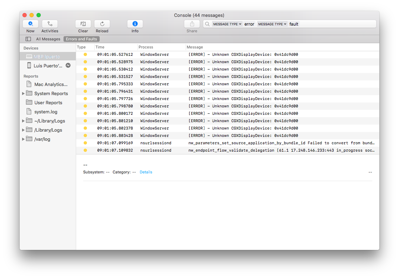The image size is (399, 278).
Task: Select the MBP lpuerto device
Action: pyautogui.click(x=48, y=57)
